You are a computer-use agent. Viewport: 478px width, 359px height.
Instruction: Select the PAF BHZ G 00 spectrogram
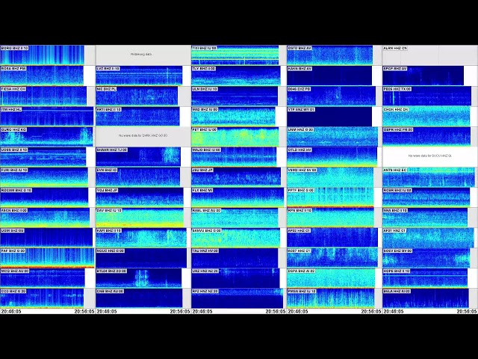point(47,258)
